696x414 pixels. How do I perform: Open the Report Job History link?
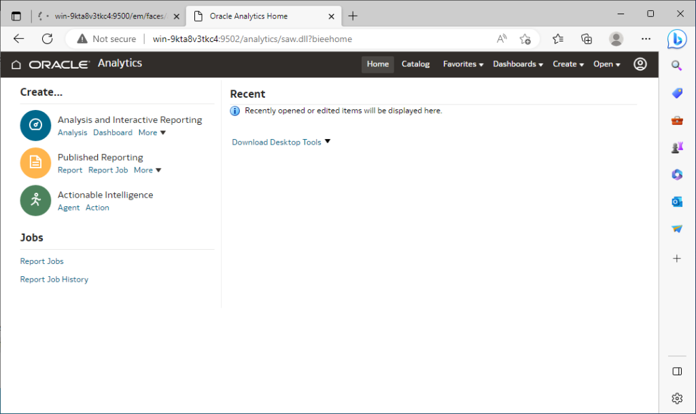coord(54,280)
